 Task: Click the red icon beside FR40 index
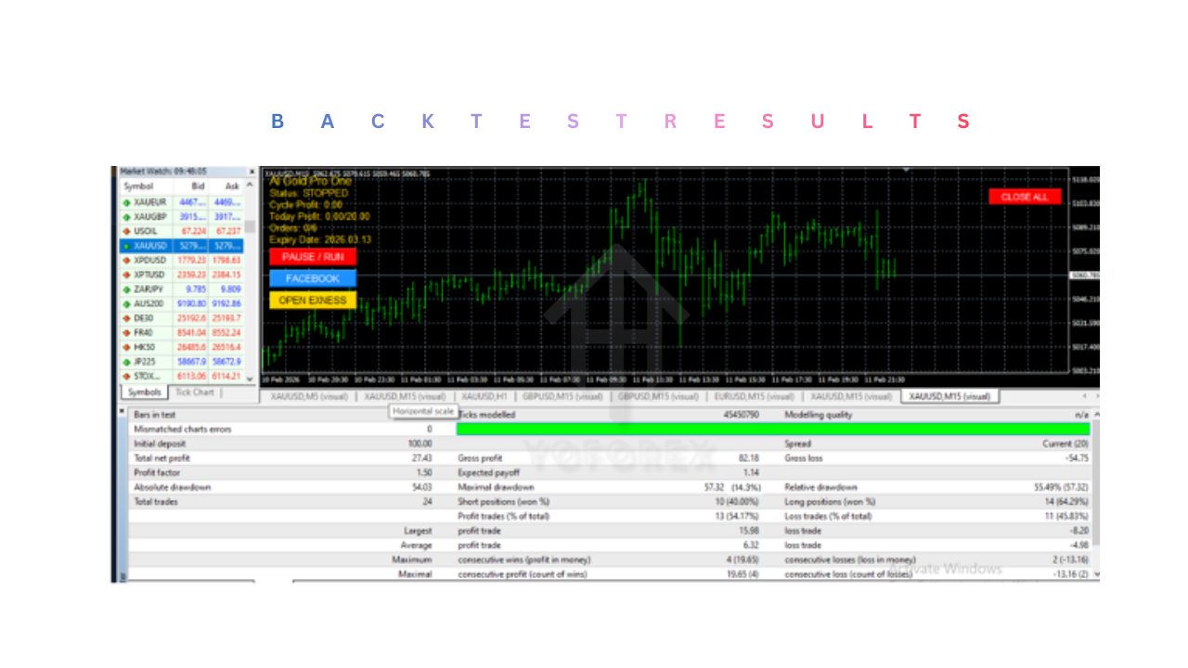127,332
